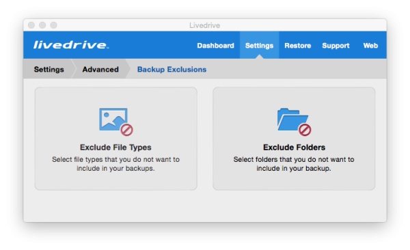Select the Settings tab in header
Viewport: 410px width, 250px height.
pyautogui.click(x=259, y=46)
